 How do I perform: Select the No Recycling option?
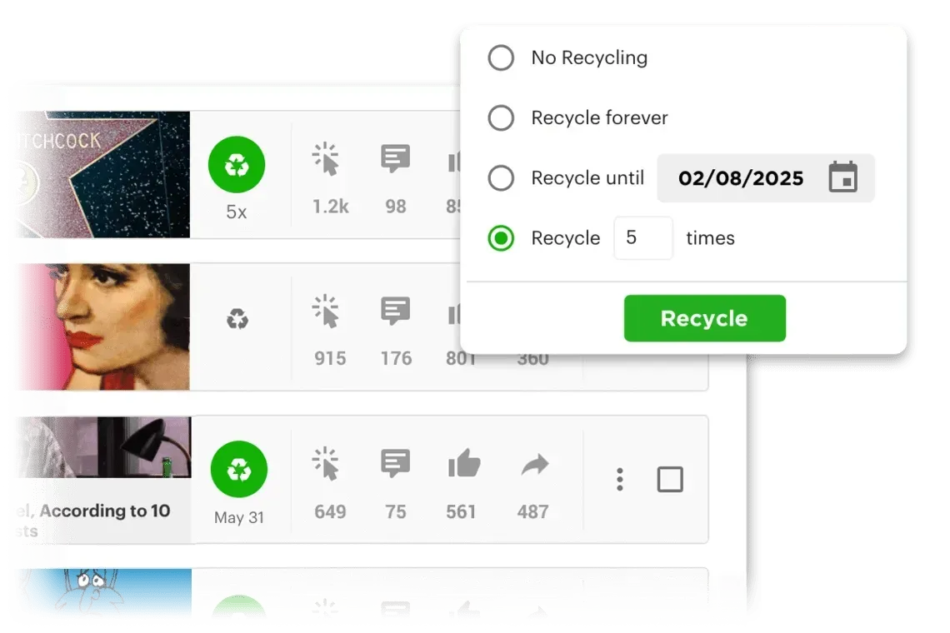(501, 57)
